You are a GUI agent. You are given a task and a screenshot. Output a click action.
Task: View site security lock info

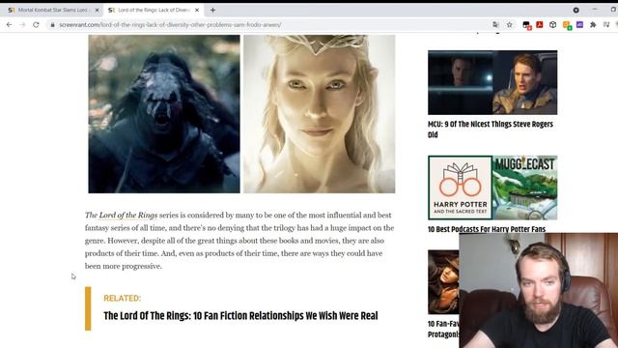[x=52, y=25]
